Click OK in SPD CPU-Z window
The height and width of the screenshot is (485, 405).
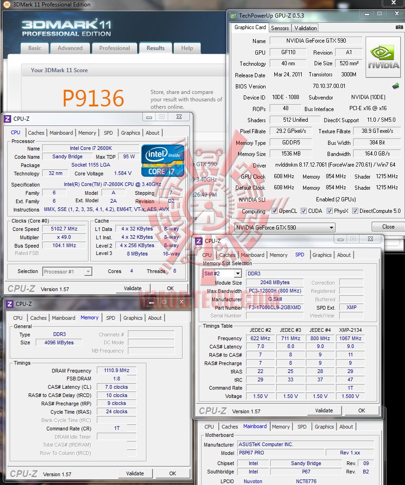click(x=361, y=410)
